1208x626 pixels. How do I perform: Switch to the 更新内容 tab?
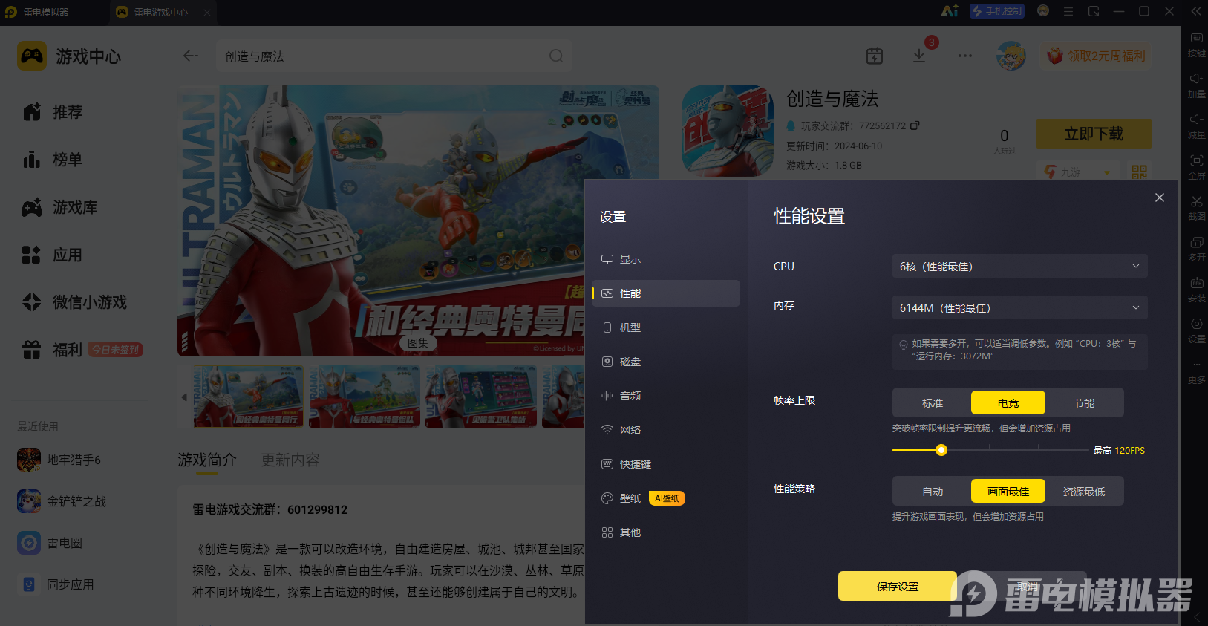click(x=290, y=460)
